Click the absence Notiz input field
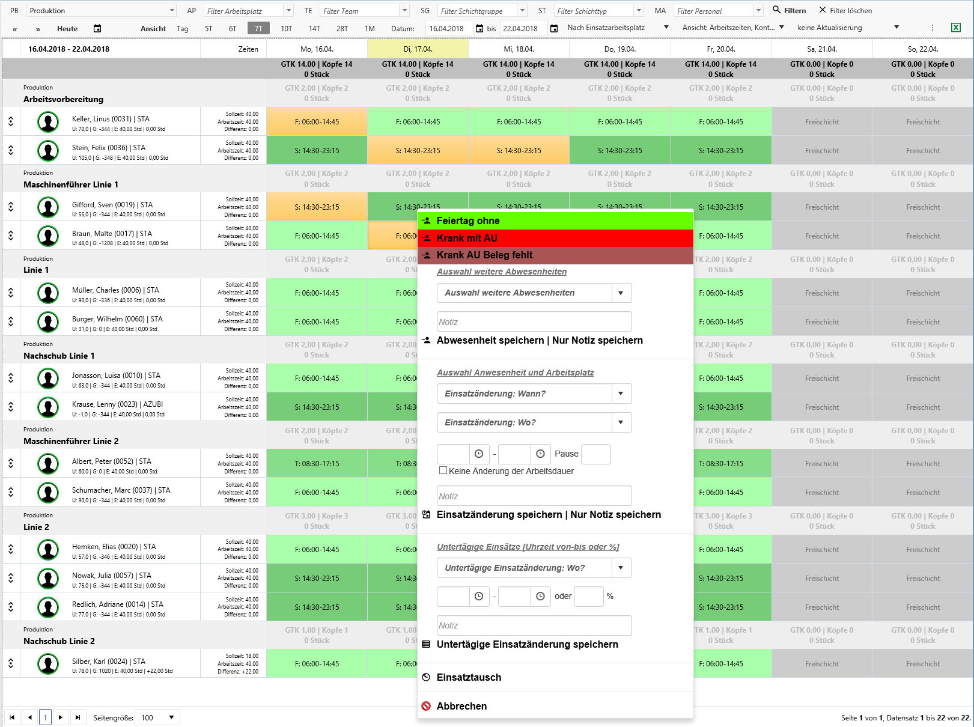The image size is (974, 727). 534,321
